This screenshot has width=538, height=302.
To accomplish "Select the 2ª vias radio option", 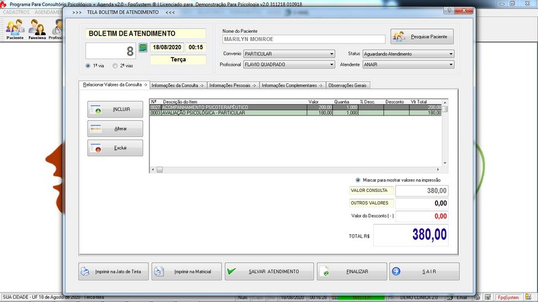I will coord(115,66).
